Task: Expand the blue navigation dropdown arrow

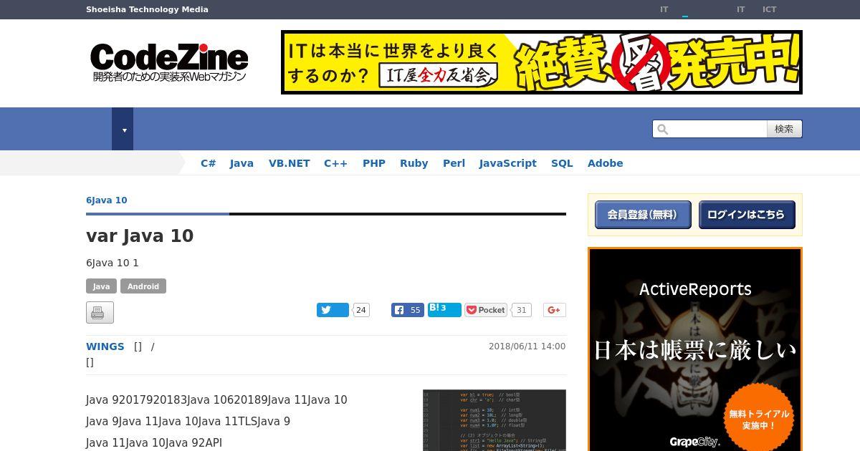Action: click(123, 129)
